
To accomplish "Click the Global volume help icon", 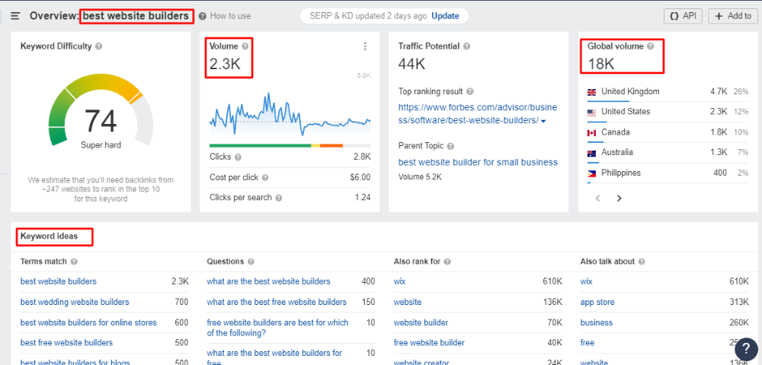I will pyautogui.click(x=651, y=46).
